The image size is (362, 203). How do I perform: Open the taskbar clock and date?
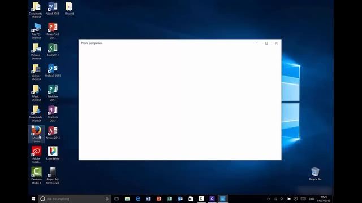324,199
